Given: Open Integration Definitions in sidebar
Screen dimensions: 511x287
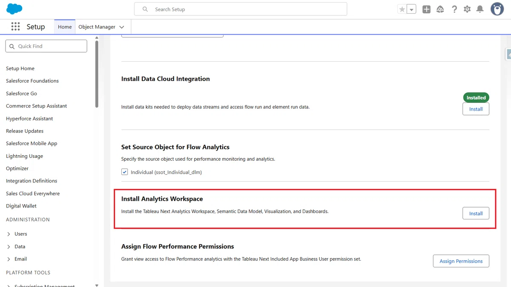Looking at the screenshot, I should pyautogui.click(x=32, y=181).
